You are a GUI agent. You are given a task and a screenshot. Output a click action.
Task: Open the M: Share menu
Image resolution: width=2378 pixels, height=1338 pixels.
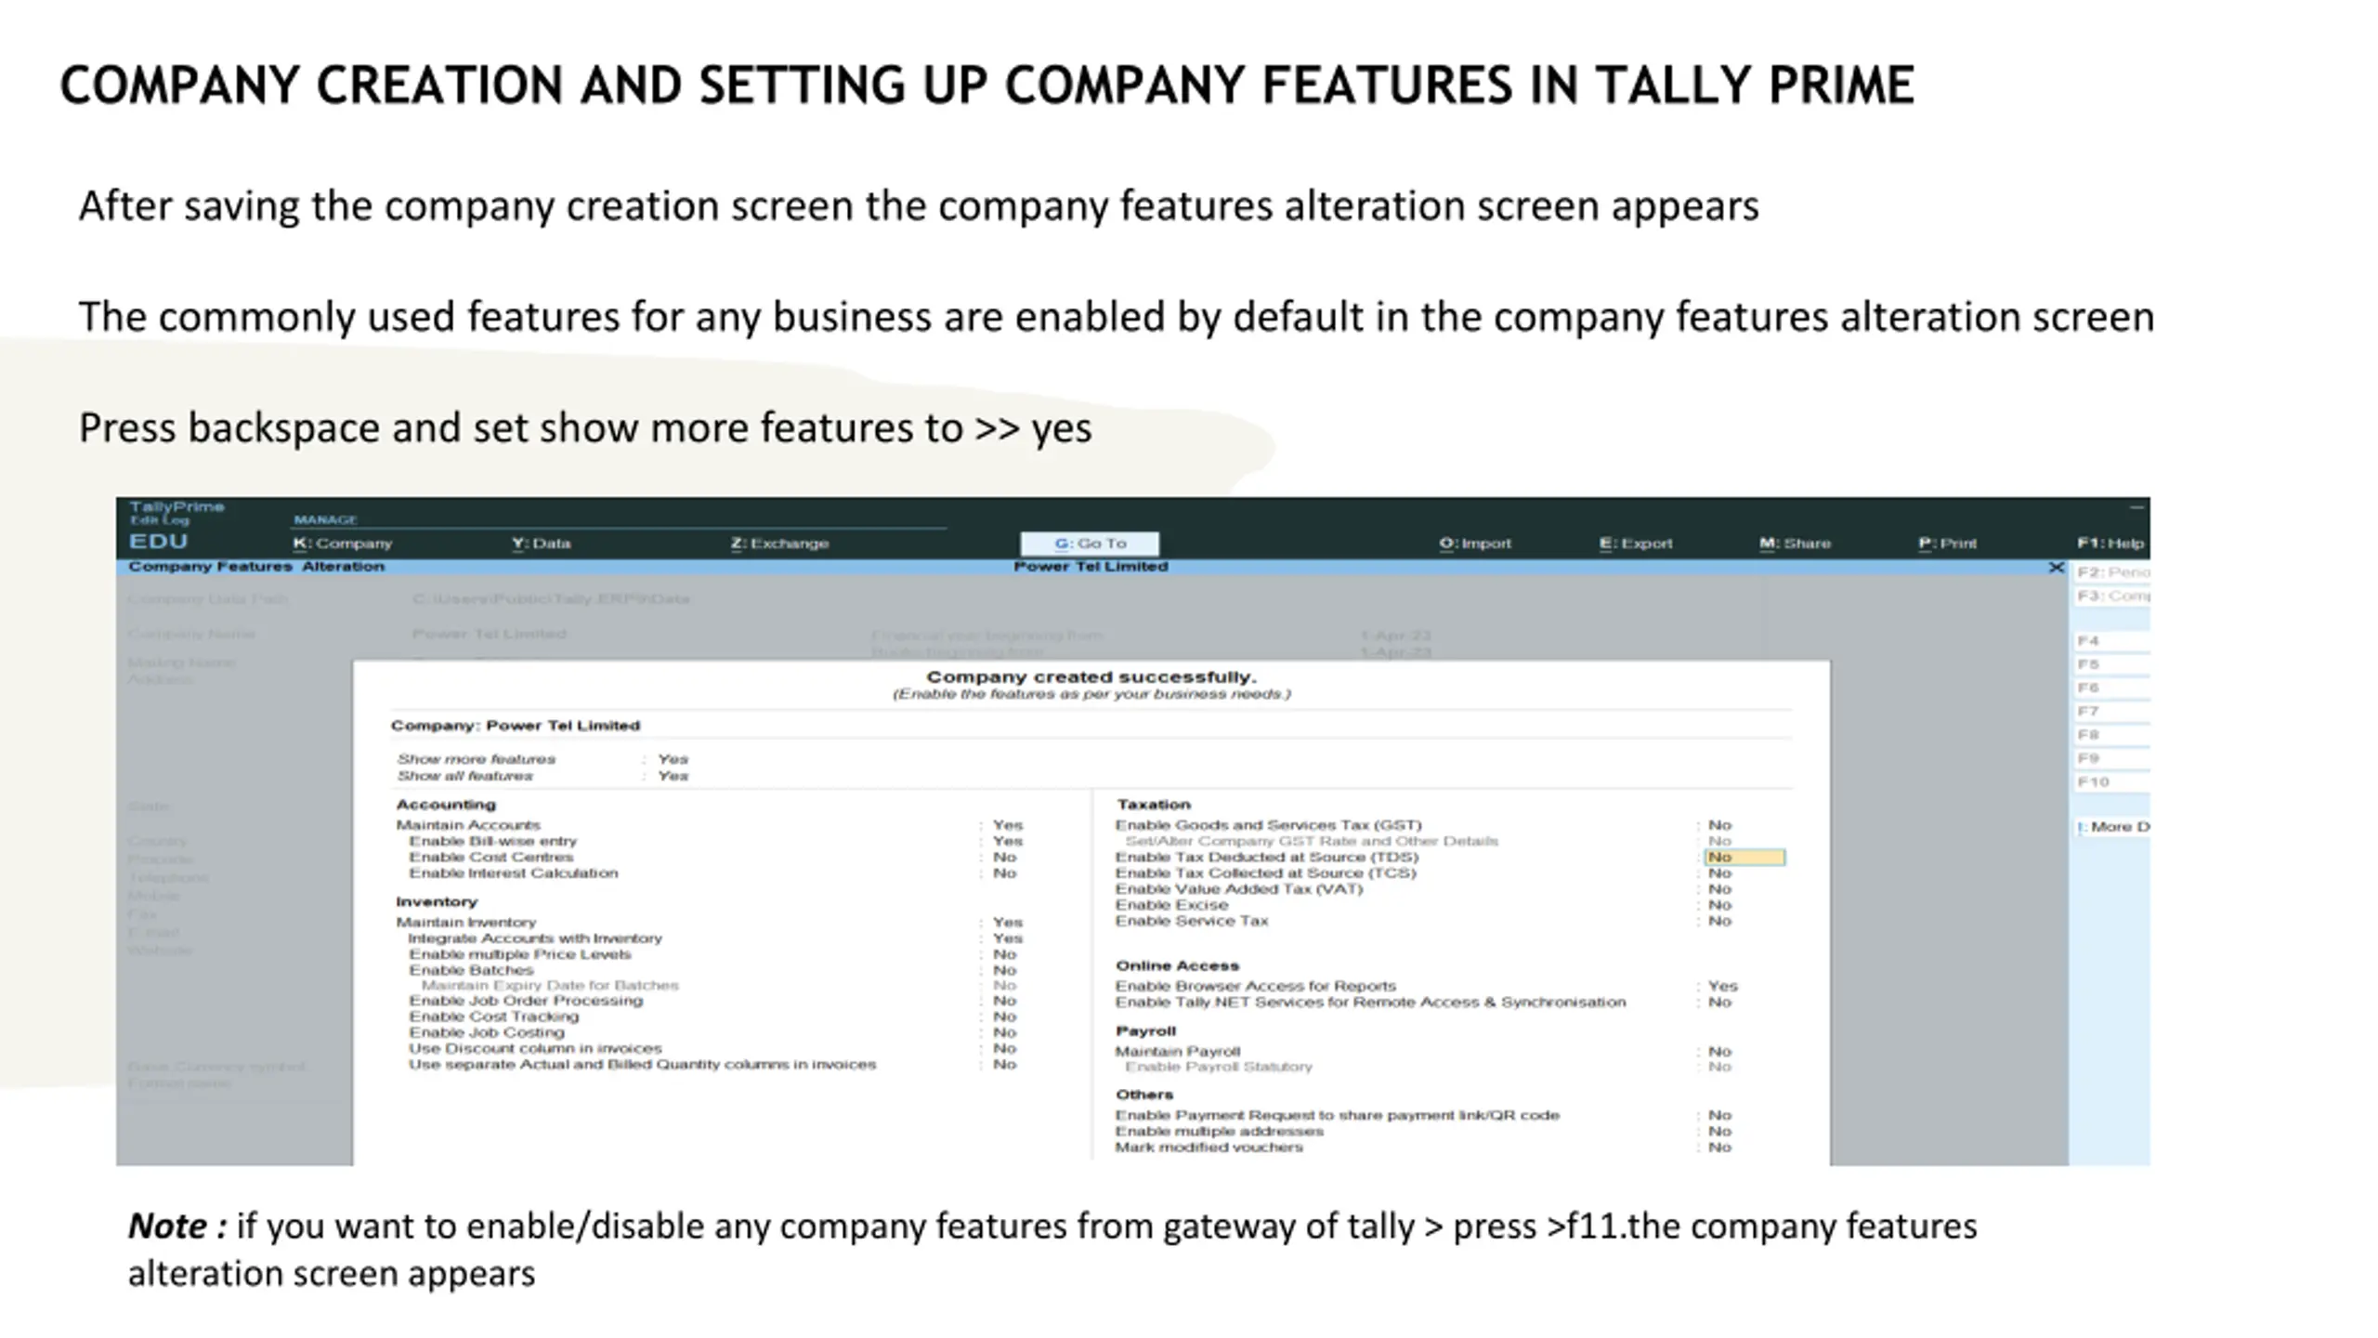point(1795,544)
